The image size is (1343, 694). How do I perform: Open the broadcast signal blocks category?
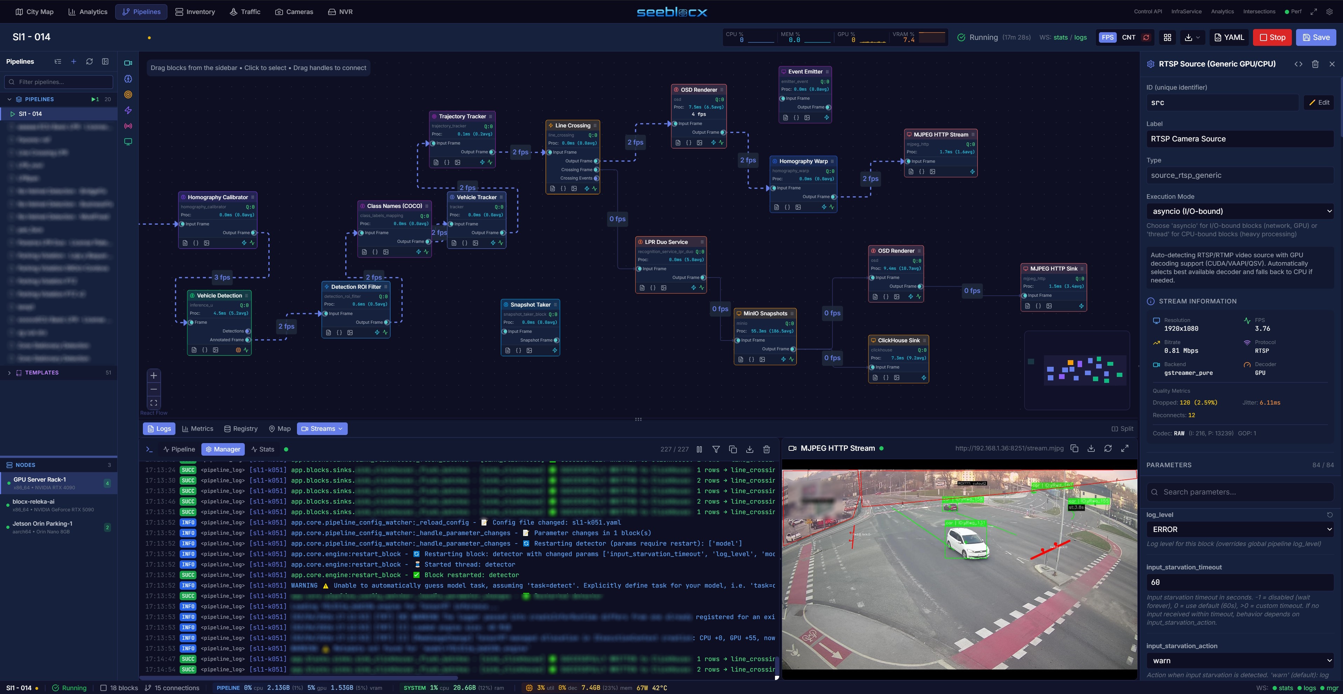[x=128, y=126]
